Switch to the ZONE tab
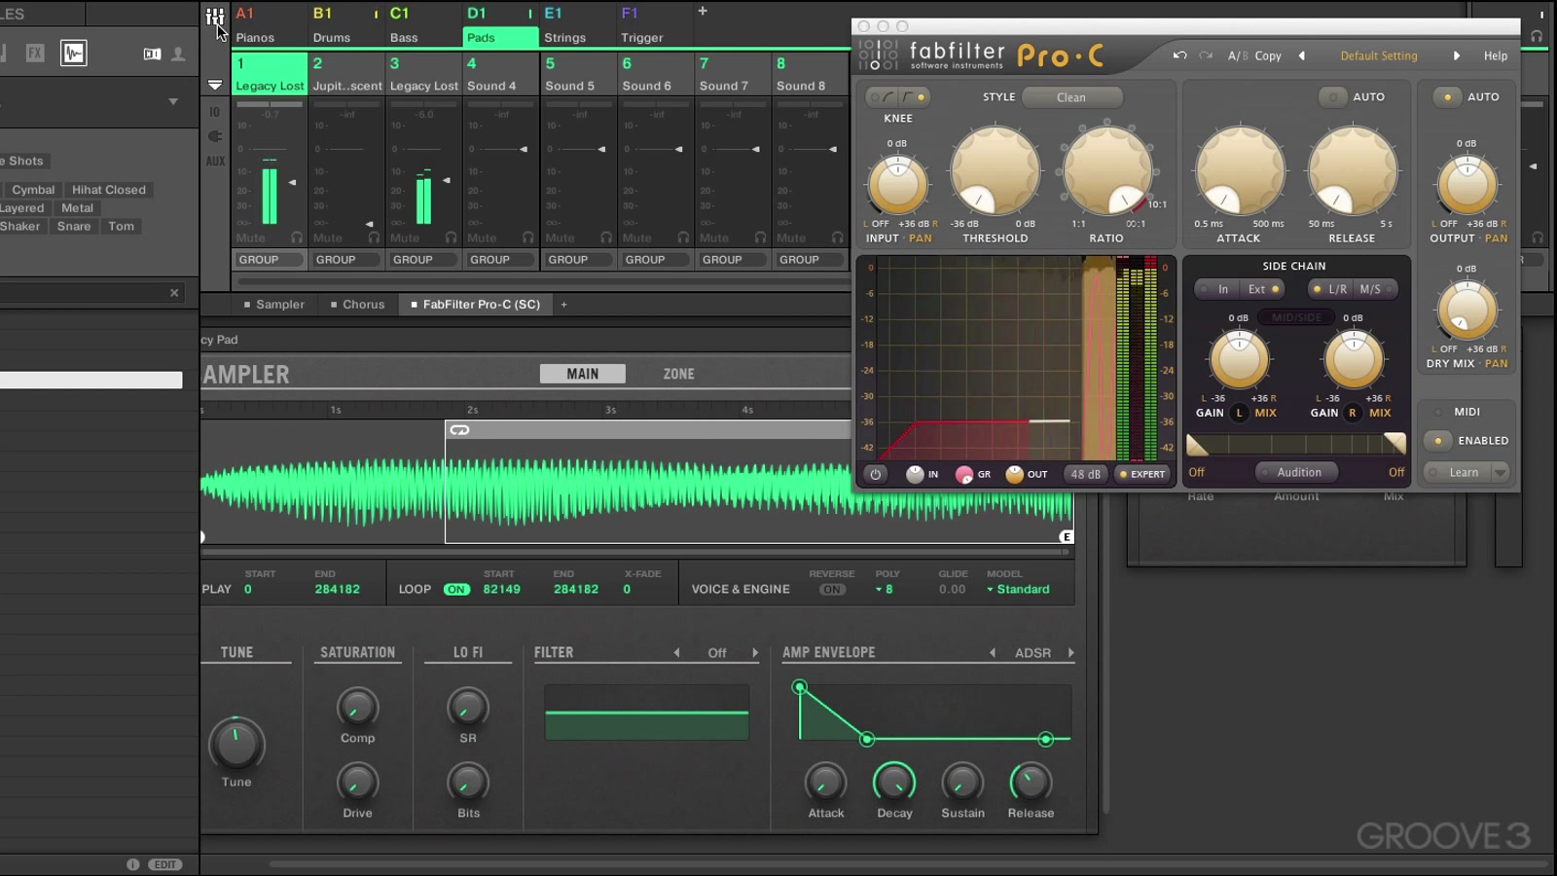1557x876 pixels. click(679, 374)
